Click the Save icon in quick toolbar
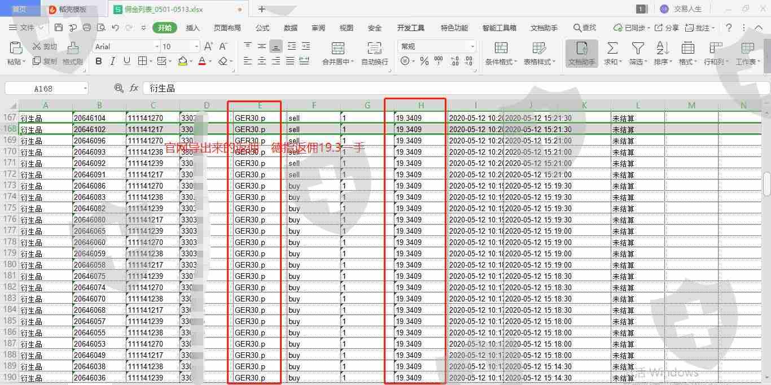Viewport: 771px width, 385px height. coord(59,28)
